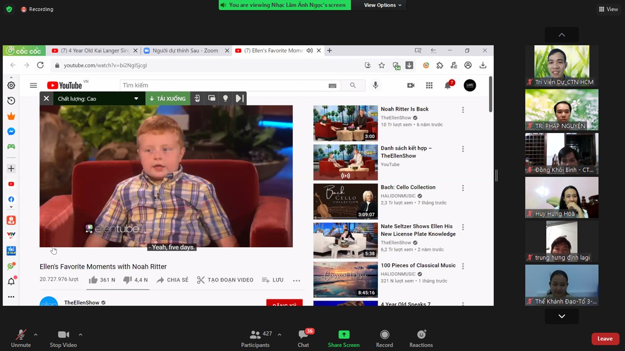Mute the Ellen's Favorite Moments tab audio
The width and height of the screenshot is (625, 351).
[310, 51]
